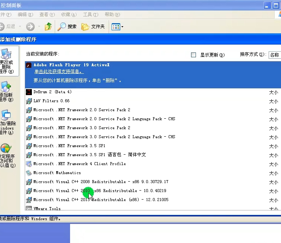Viewport: 281px width, 243px height.
Task: Click Visual C++ 2008 Redistributable icon
Action: pyautogui.click(x=29, y=182)
